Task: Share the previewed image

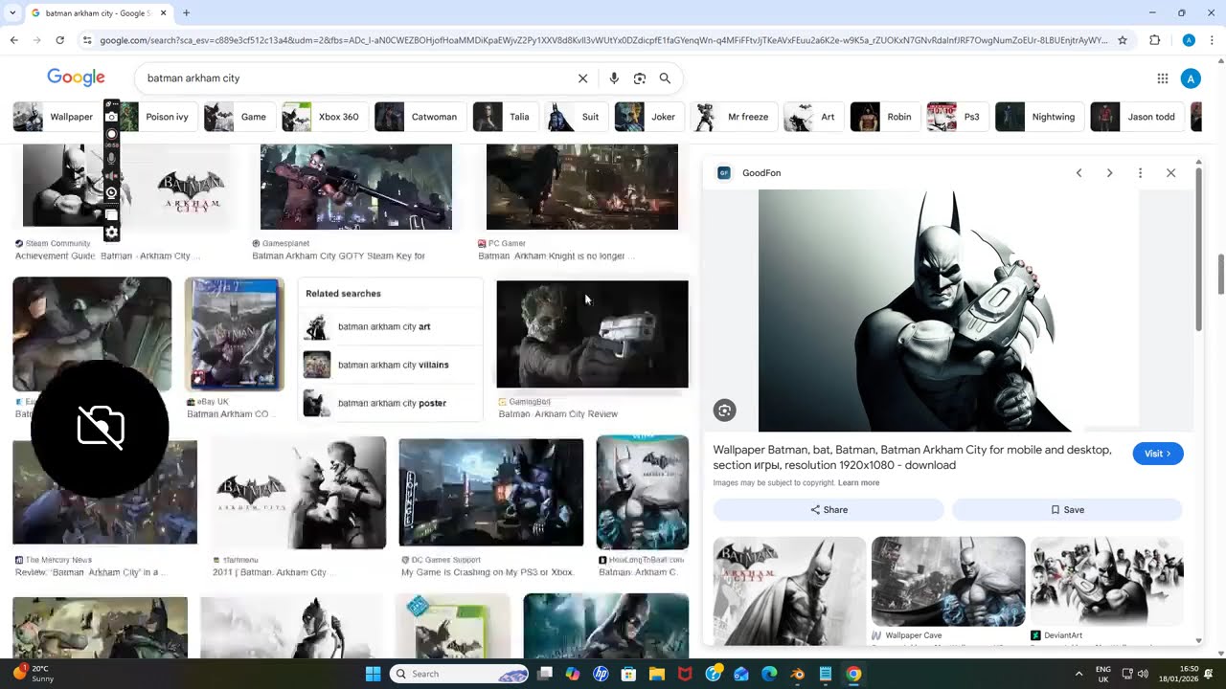Action: point(829,510)
